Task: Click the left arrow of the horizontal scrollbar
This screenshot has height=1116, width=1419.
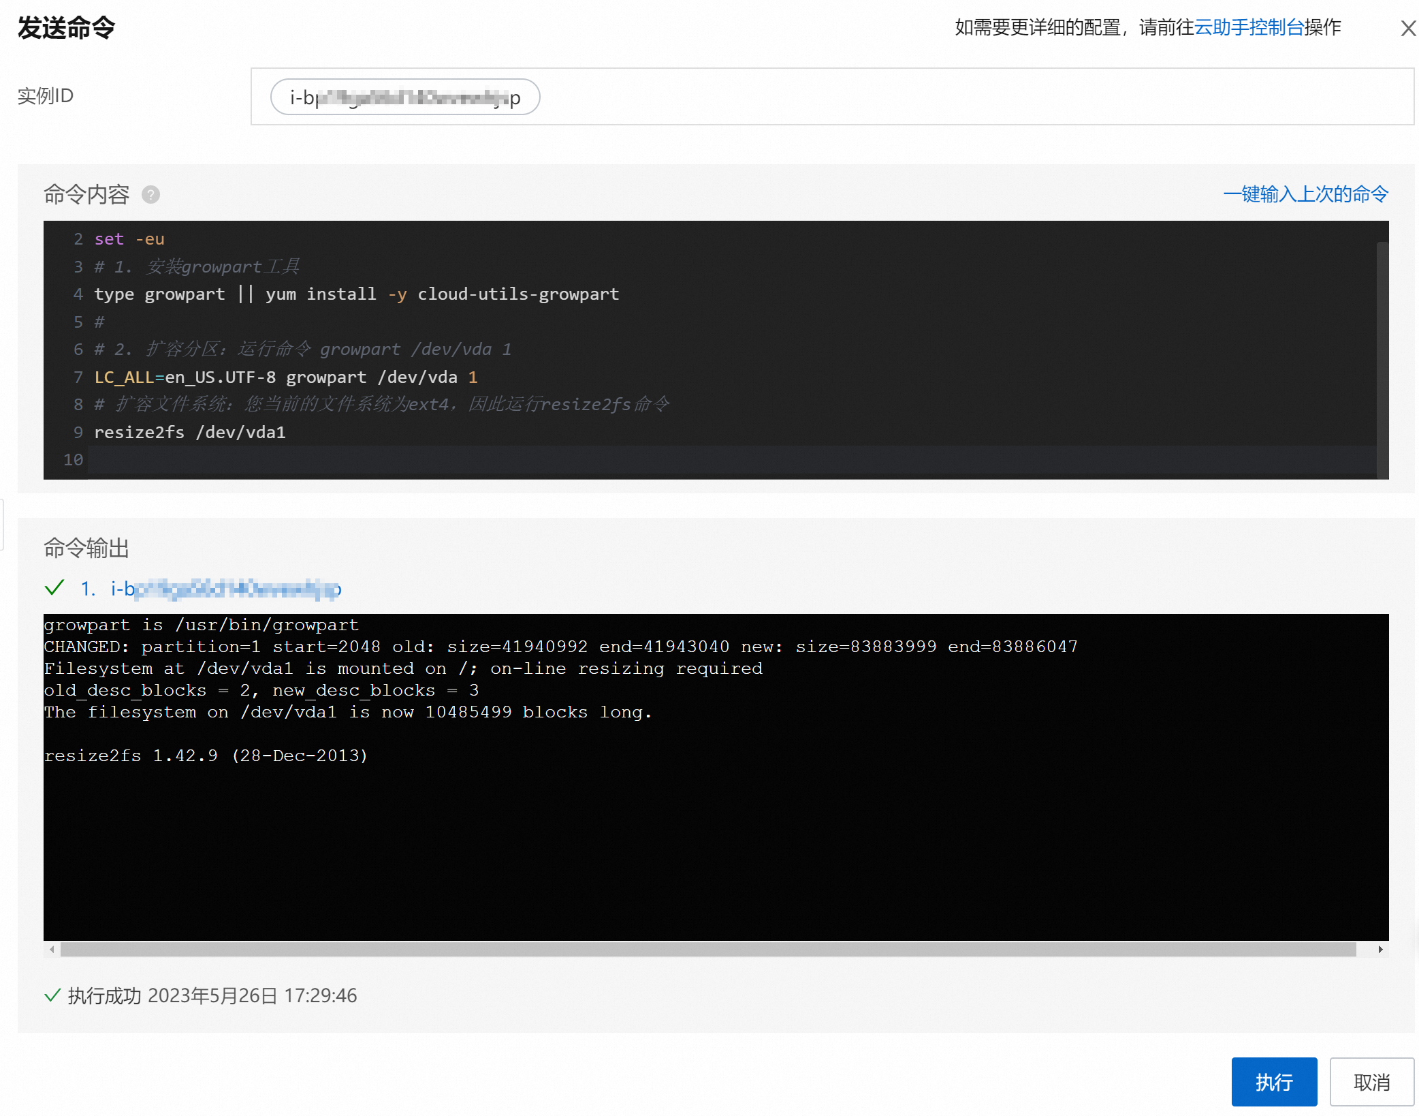Action: pos(52,949)
